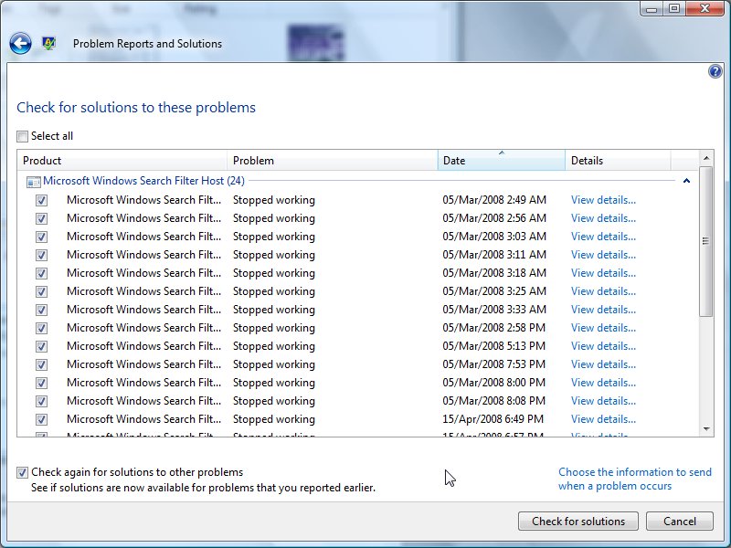
Task: View details for the 3:11 AM report
Action: point(603,255)
